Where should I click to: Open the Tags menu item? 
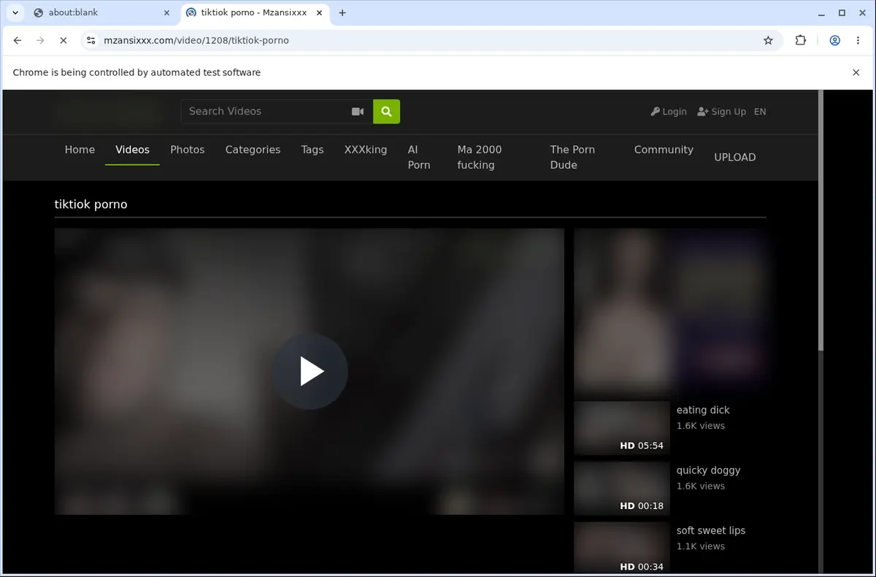pyautogui.click(x=312, y=150)
